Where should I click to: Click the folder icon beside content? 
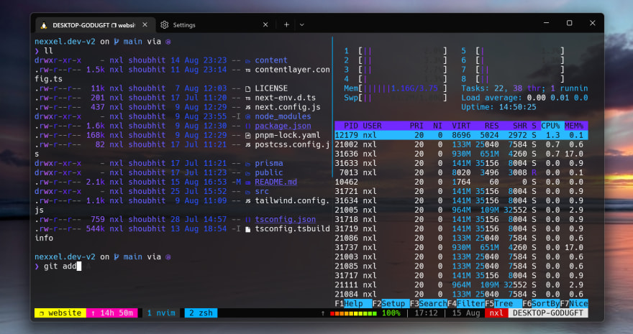click(247, 61)
